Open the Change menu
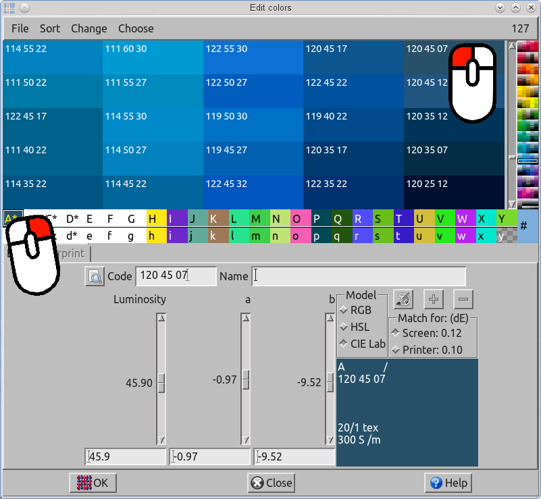Viewport: 541px width, 499px height. [89, 28]
